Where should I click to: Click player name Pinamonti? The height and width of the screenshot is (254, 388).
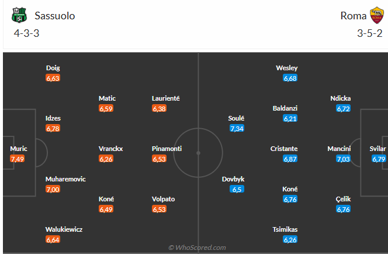click(167, 149)
